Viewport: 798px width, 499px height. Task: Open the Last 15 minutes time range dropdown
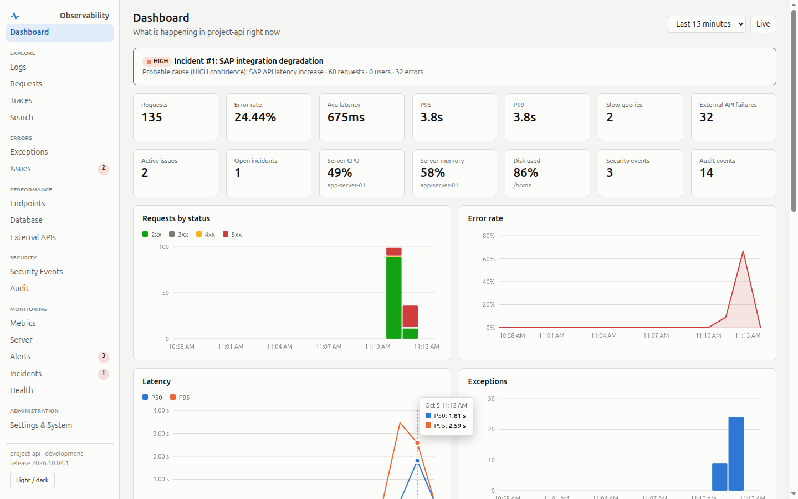point(707,24)
